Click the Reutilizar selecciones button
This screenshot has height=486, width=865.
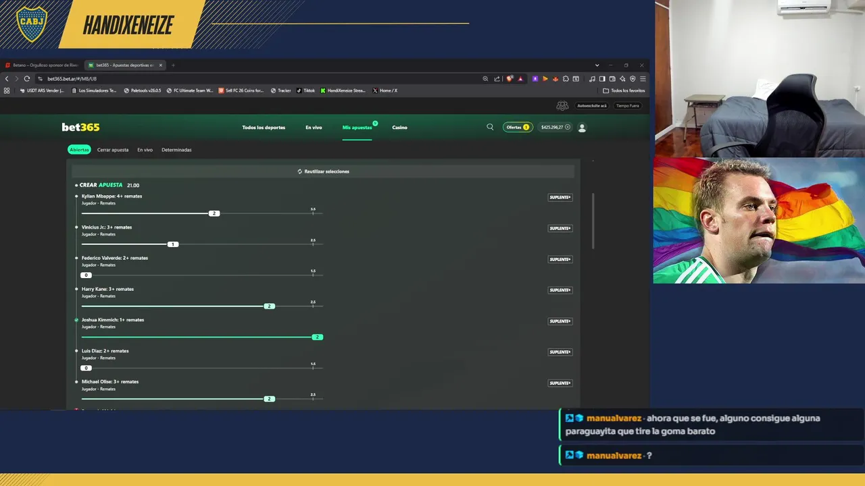tap(323, 171)
